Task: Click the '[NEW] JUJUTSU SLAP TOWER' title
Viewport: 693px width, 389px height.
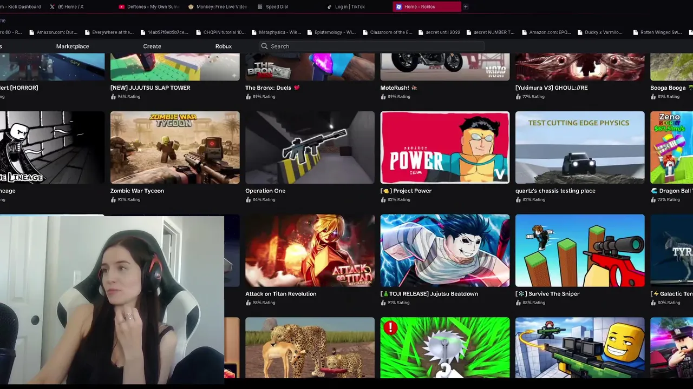Action: pos(150,88)
